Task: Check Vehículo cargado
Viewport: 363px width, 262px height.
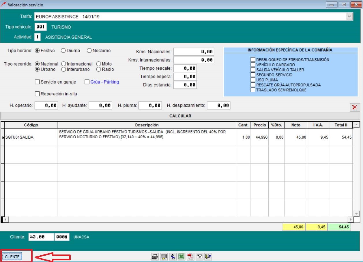Action: tap(253, 65)
